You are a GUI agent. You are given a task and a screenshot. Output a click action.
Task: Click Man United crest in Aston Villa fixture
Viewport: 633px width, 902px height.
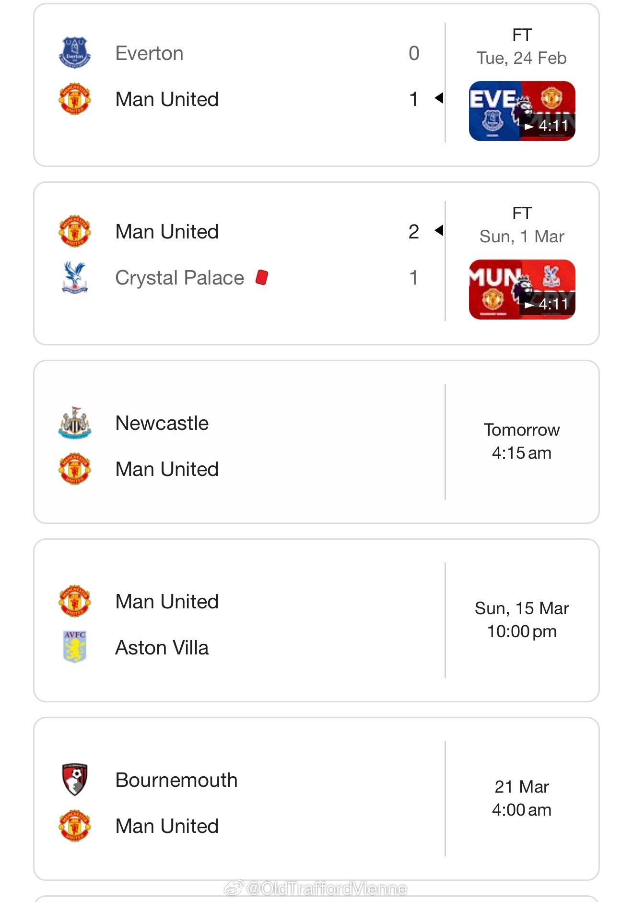74,601
